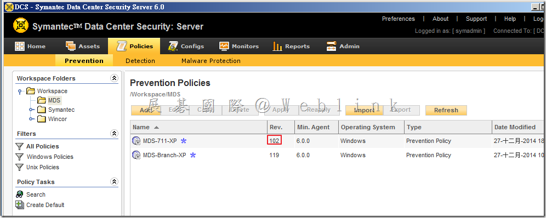The width and height of the screenshot is (546, 218).
Task: Sort by the Type column
Action: (448, 127)
